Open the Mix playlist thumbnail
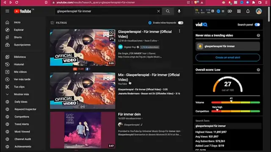Viewport: 271px width, 152px height. (83, 91)
